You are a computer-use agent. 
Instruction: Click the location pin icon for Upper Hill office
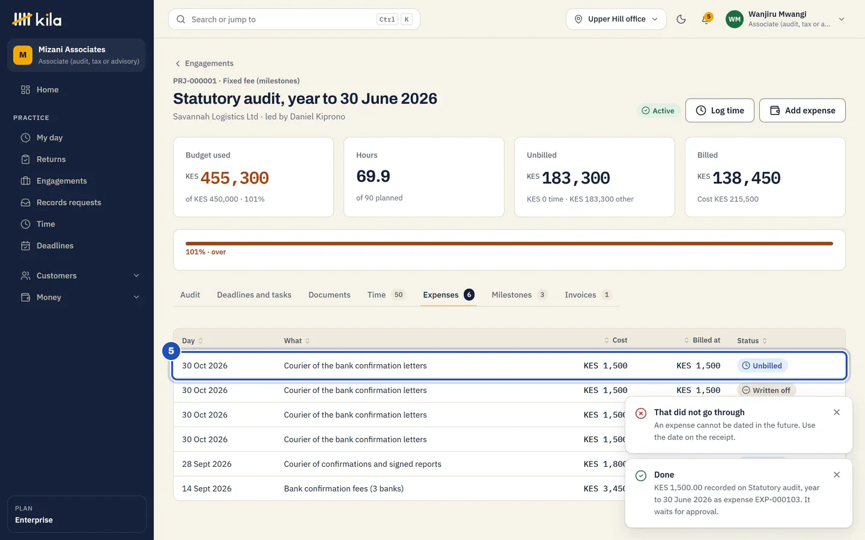tap(578, 19)
